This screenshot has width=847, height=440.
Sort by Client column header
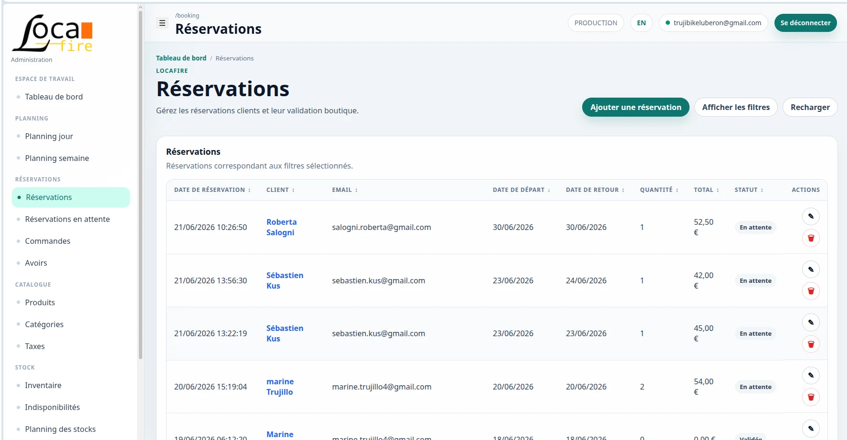point(281,190)
